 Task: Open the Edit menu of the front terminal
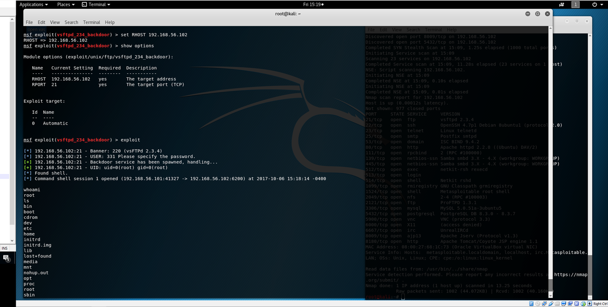41,22
